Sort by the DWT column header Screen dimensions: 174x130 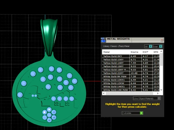[145, 52]
